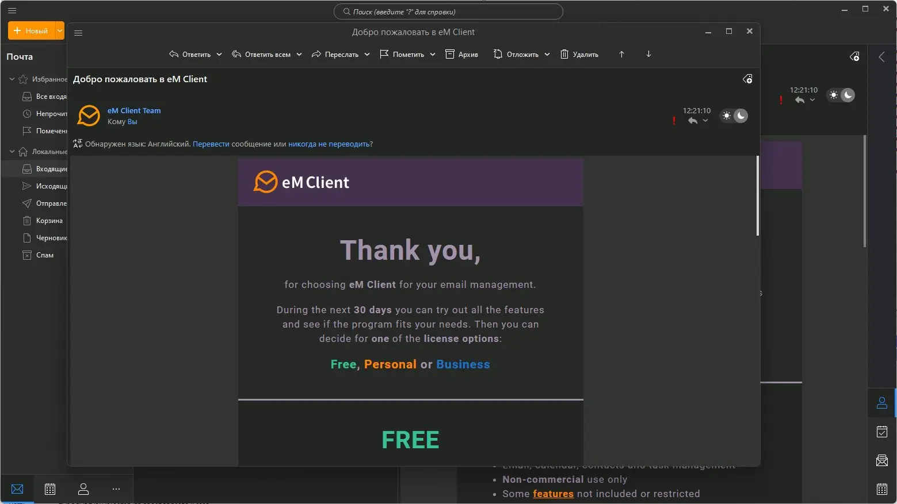Go to next message with down arrow
This screenshot has width=897, height=504.
(648, 54)
